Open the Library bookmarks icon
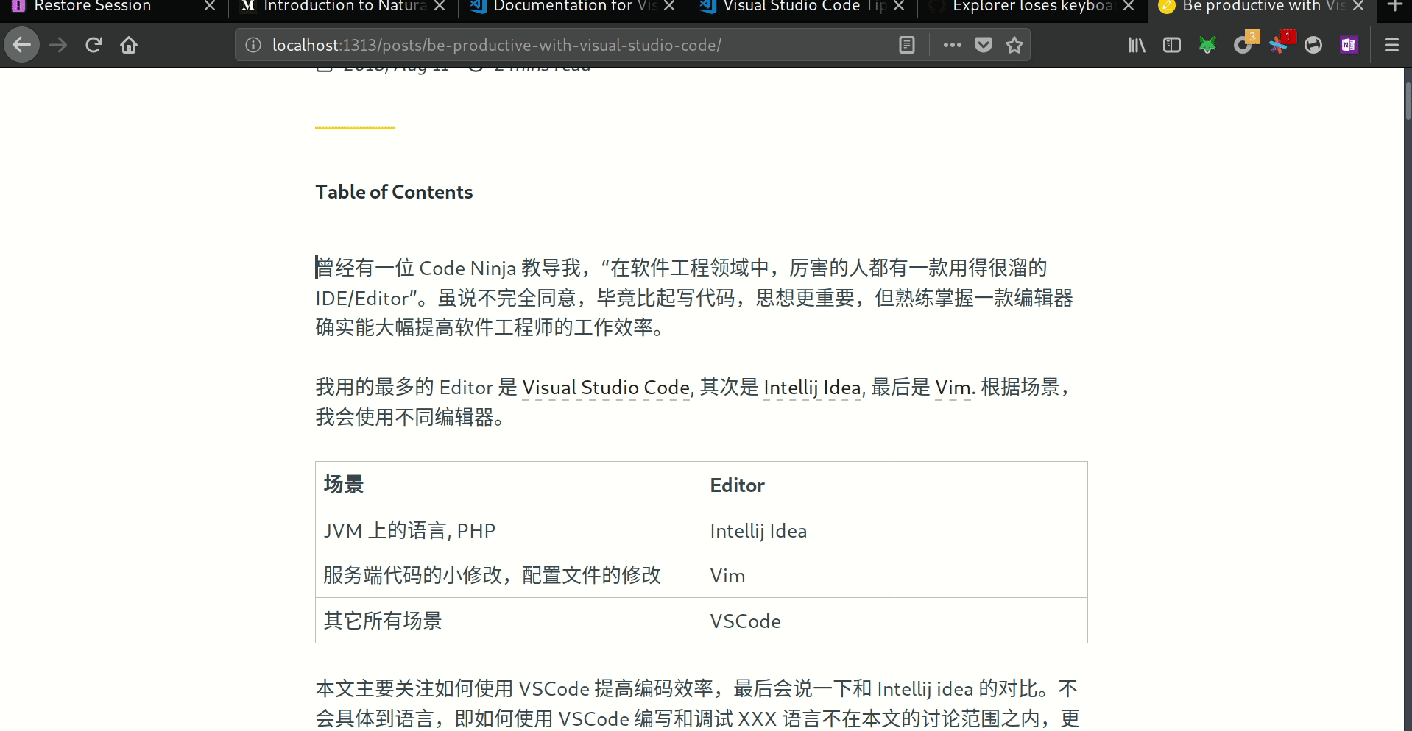The image size is (1412, 731). [x=1137, y=45]
